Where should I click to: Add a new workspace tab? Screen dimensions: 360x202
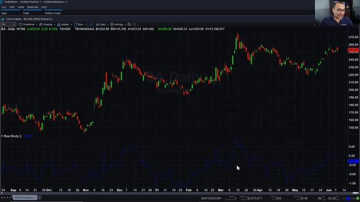[40, 198]
